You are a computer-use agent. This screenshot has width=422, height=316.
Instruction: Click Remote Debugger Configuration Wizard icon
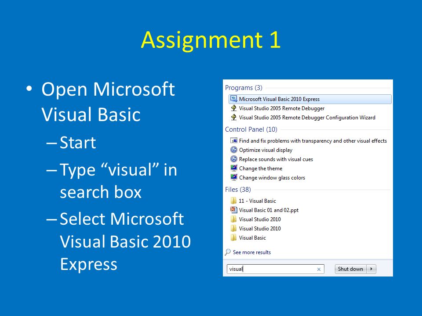233,118
